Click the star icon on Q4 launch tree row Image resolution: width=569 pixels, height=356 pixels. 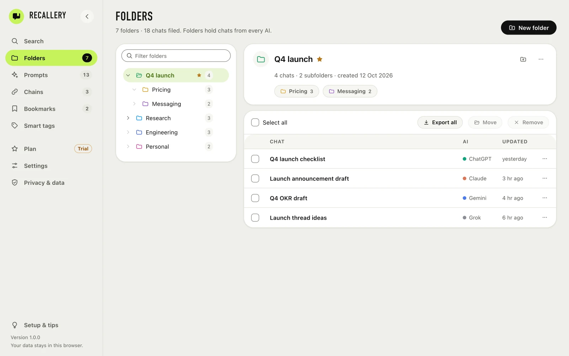pos(199,75)
